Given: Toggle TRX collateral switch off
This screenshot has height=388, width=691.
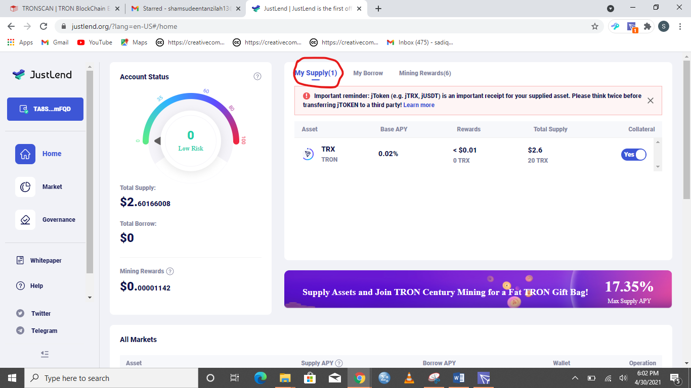Looking at the screenshot, I should [x=634, y=155].
